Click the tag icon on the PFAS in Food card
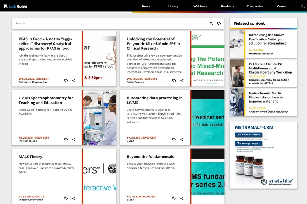The width and height of the screenshot is (307, 204). pos(66,80)
